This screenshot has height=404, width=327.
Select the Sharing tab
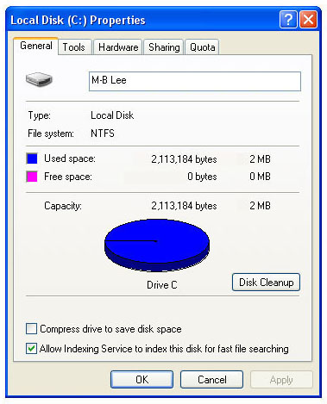(x=164, y=47)
